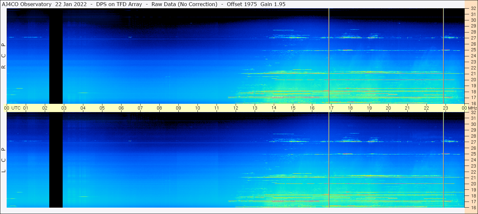Click the 15 hour tick on time axis

pyautogui.click(x=293, y=108)
